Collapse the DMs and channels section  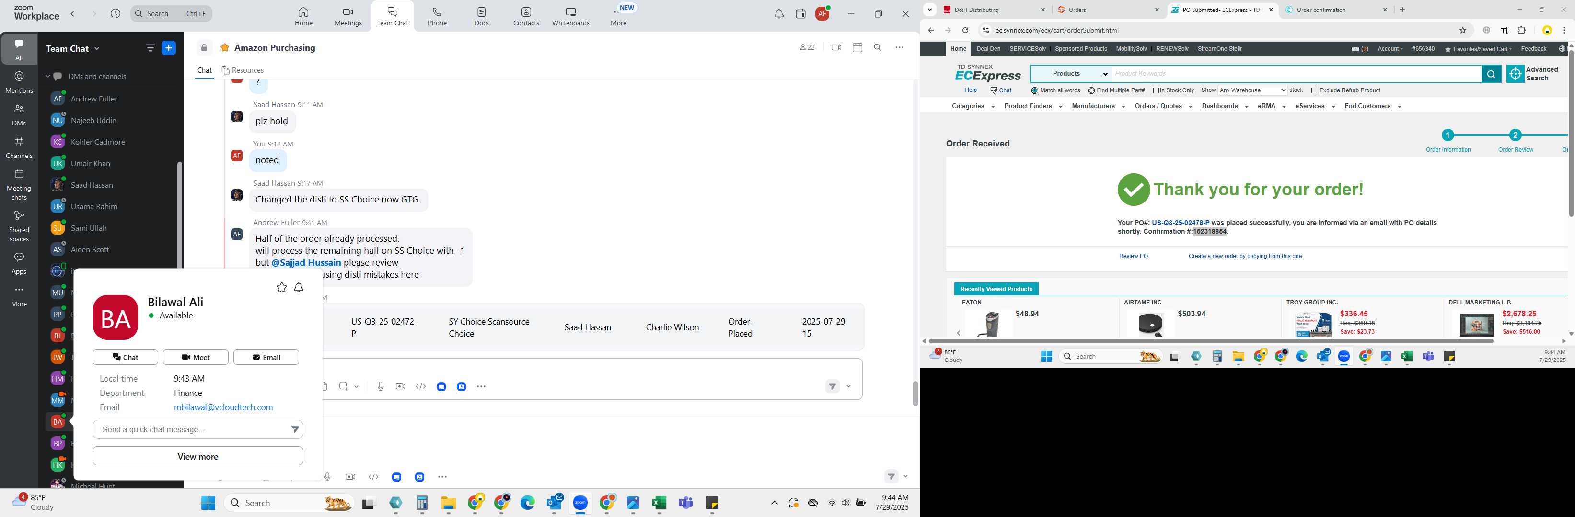coord(47,76)
